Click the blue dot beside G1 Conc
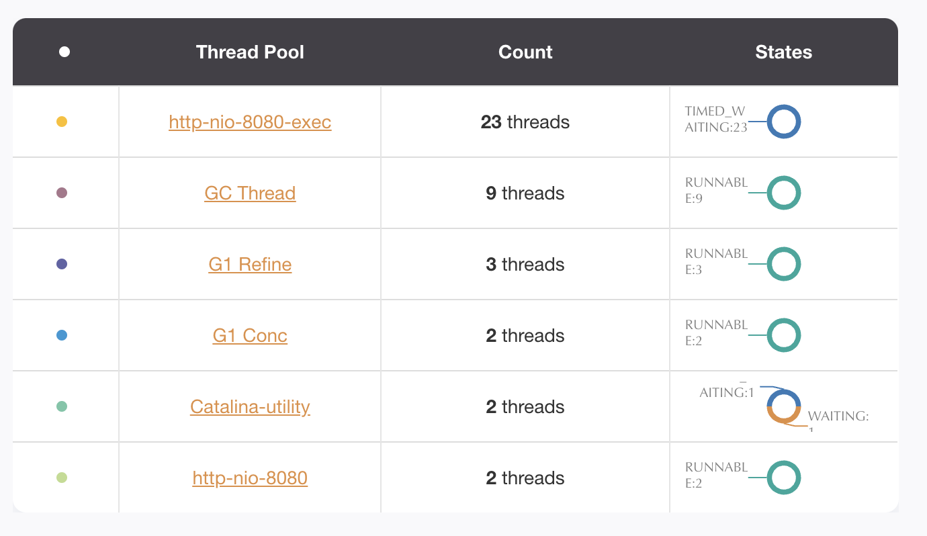927x536 pixels. click(x=62, y=336)
